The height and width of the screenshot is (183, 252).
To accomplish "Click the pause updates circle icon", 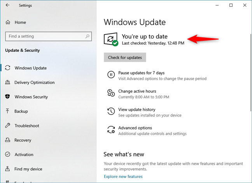I will point(111,75).
